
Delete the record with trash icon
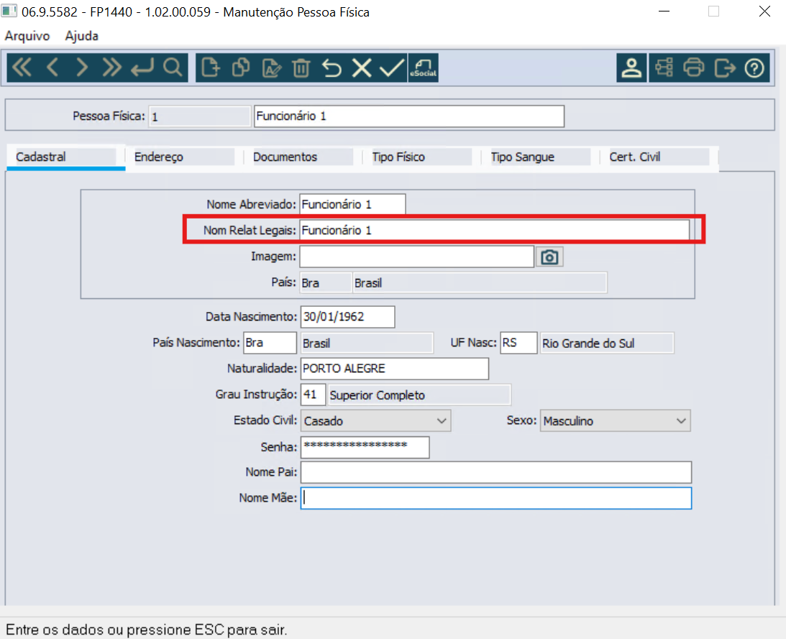(301, 67)
